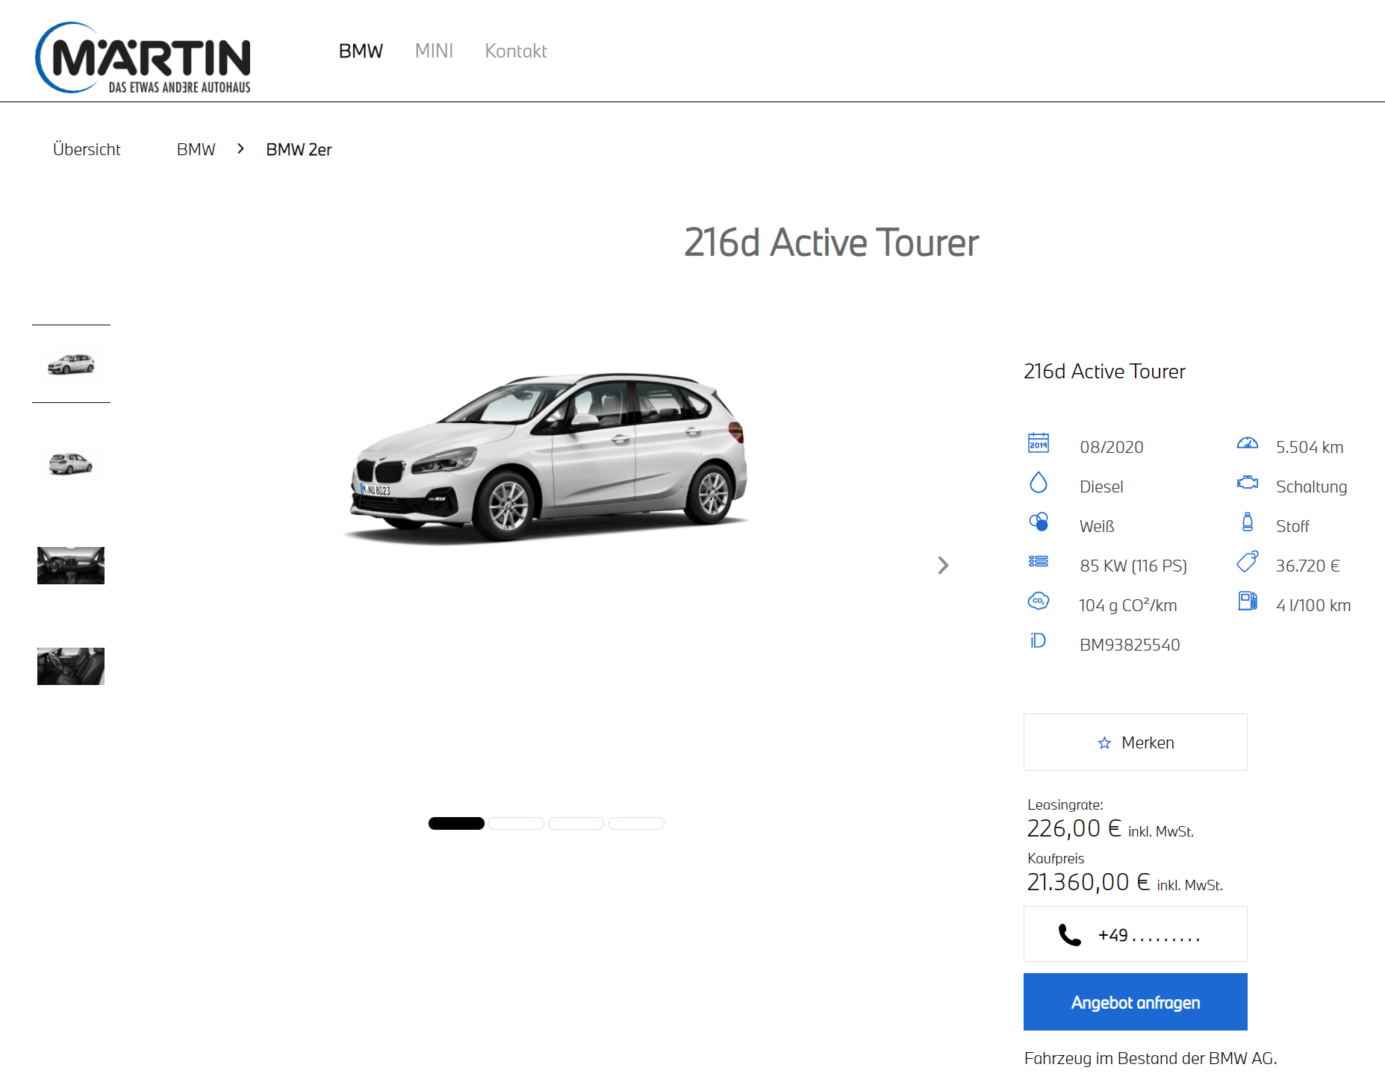Click the 226,00 € leasing rate
Image resolution: width=1385 pixels, height=1082 pixels.
(1074, 828)
